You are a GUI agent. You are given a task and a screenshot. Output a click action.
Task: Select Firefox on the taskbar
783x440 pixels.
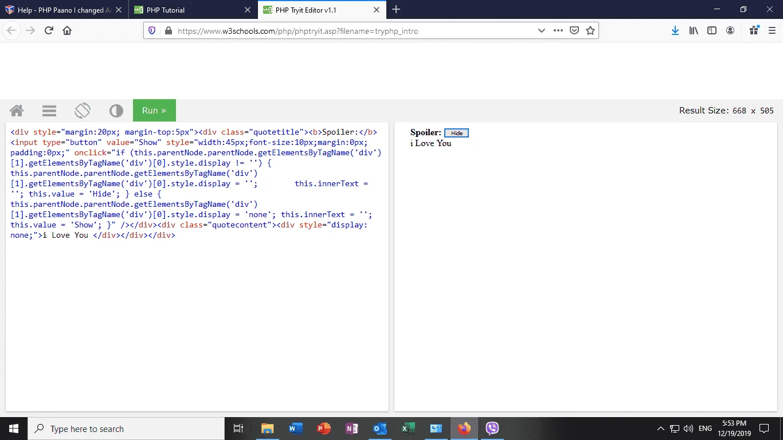tap(464, 429)
